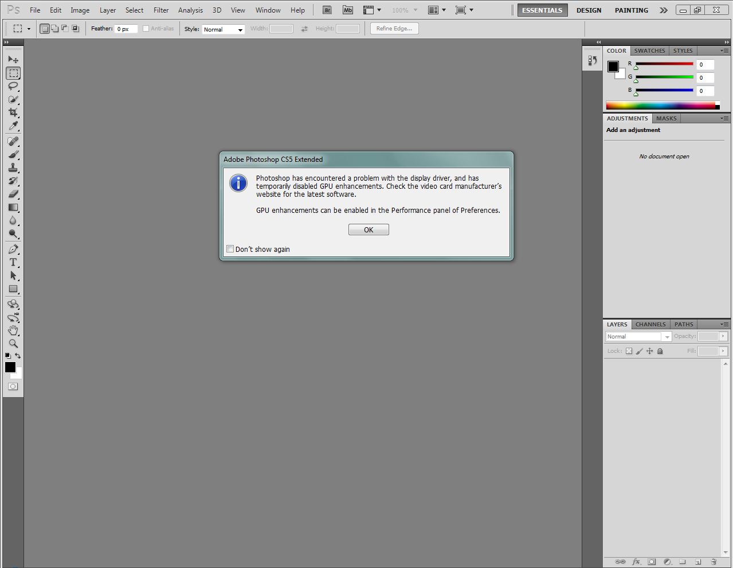This screenshot has width=733, height=568.
Task: Open the Screen Mode dropdown
Action: (464, 10)
